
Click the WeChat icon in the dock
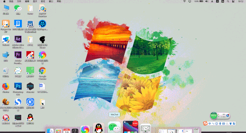[114, 127]
